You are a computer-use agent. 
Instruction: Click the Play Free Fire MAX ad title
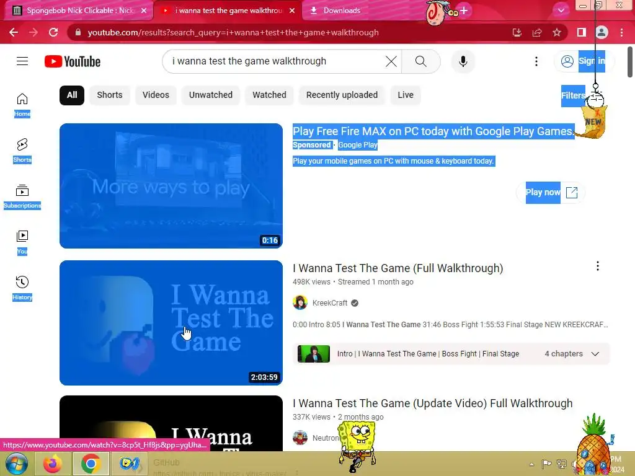(x=433, y=131)
